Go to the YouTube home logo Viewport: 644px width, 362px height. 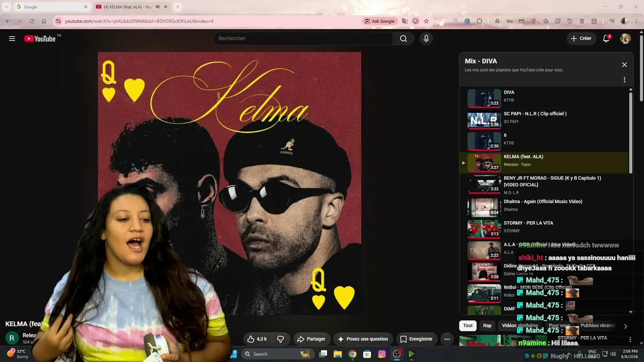(40, 39)
